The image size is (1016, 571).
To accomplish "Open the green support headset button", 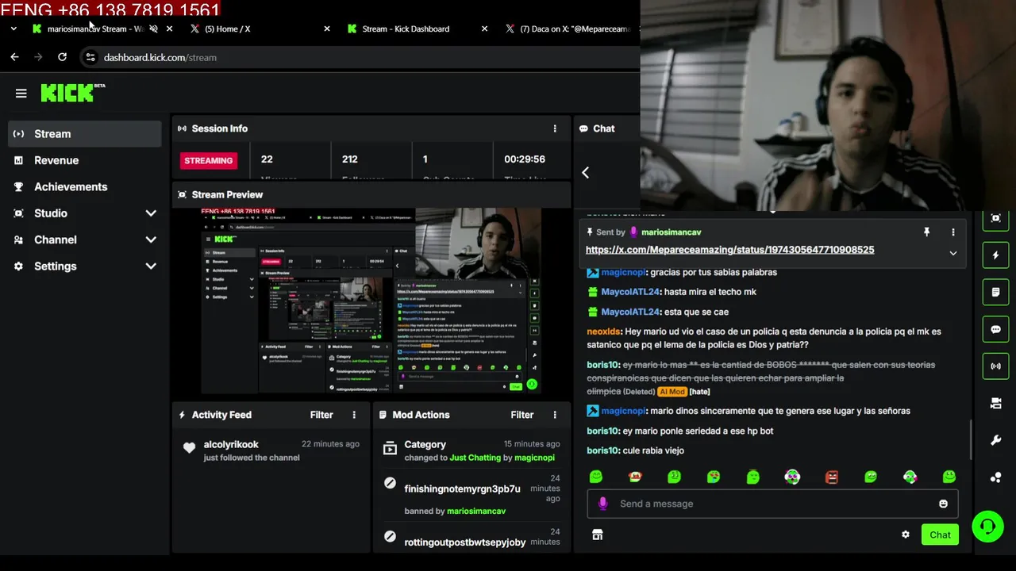I will 988,527.
